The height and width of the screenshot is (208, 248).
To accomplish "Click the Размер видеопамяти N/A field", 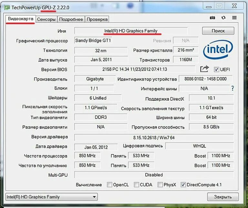I will click(101, 127).
